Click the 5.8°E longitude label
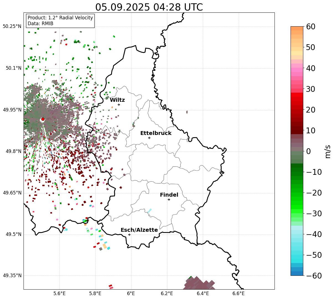The image size is (334, 299). point(95,293)
